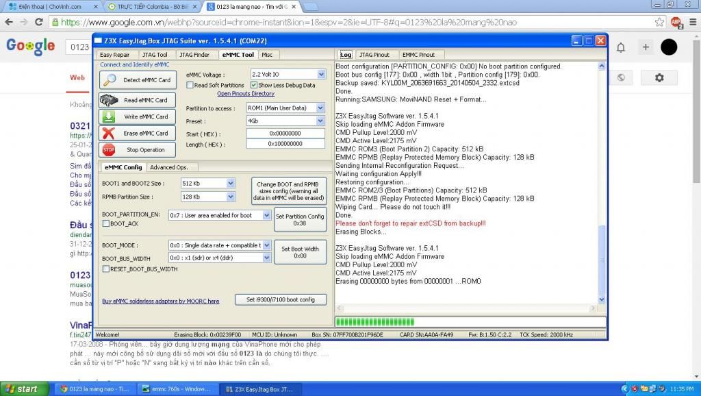Open the Preset 4Gb dropdown
701x396 pixels.
pyautogui.click(x=320, y=121)
